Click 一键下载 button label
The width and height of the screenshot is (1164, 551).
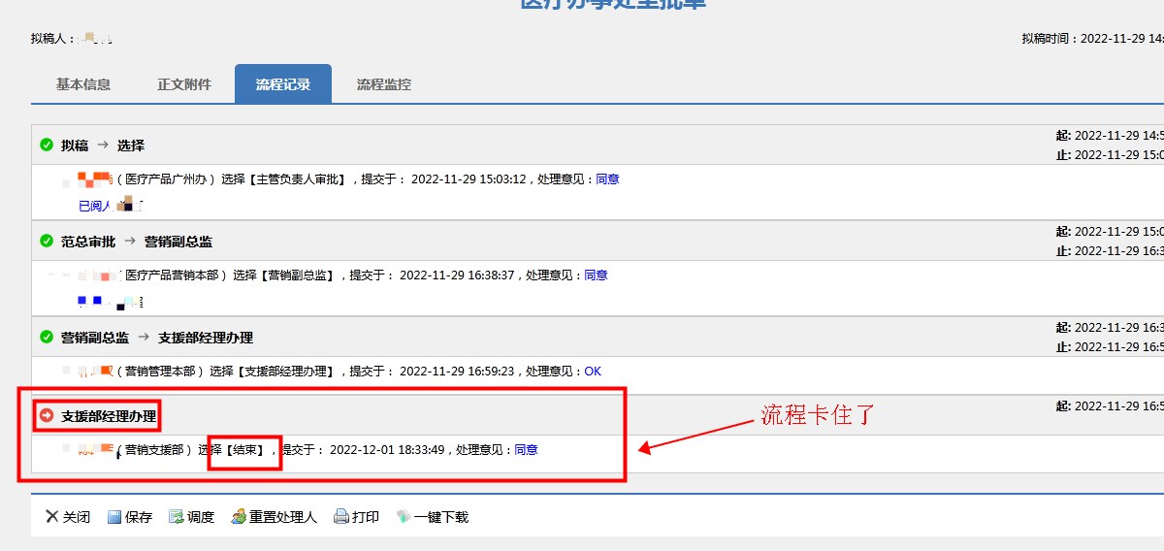441,517
